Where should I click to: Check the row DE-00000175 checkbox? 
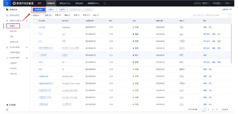(x=35, y=41)
